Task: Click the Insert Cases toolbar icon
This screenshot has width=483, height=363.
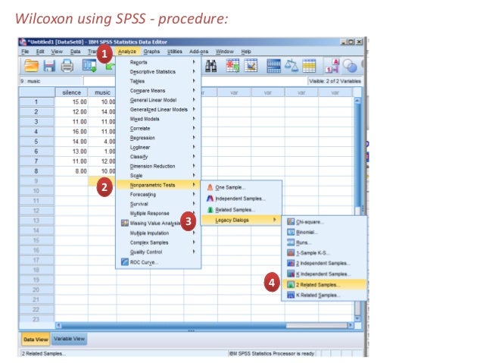Action: coord(232,65)
